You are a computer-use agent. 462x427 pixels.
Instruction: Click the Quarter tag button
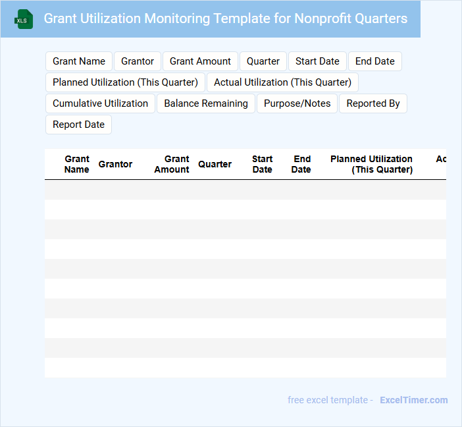coord(263,61)
